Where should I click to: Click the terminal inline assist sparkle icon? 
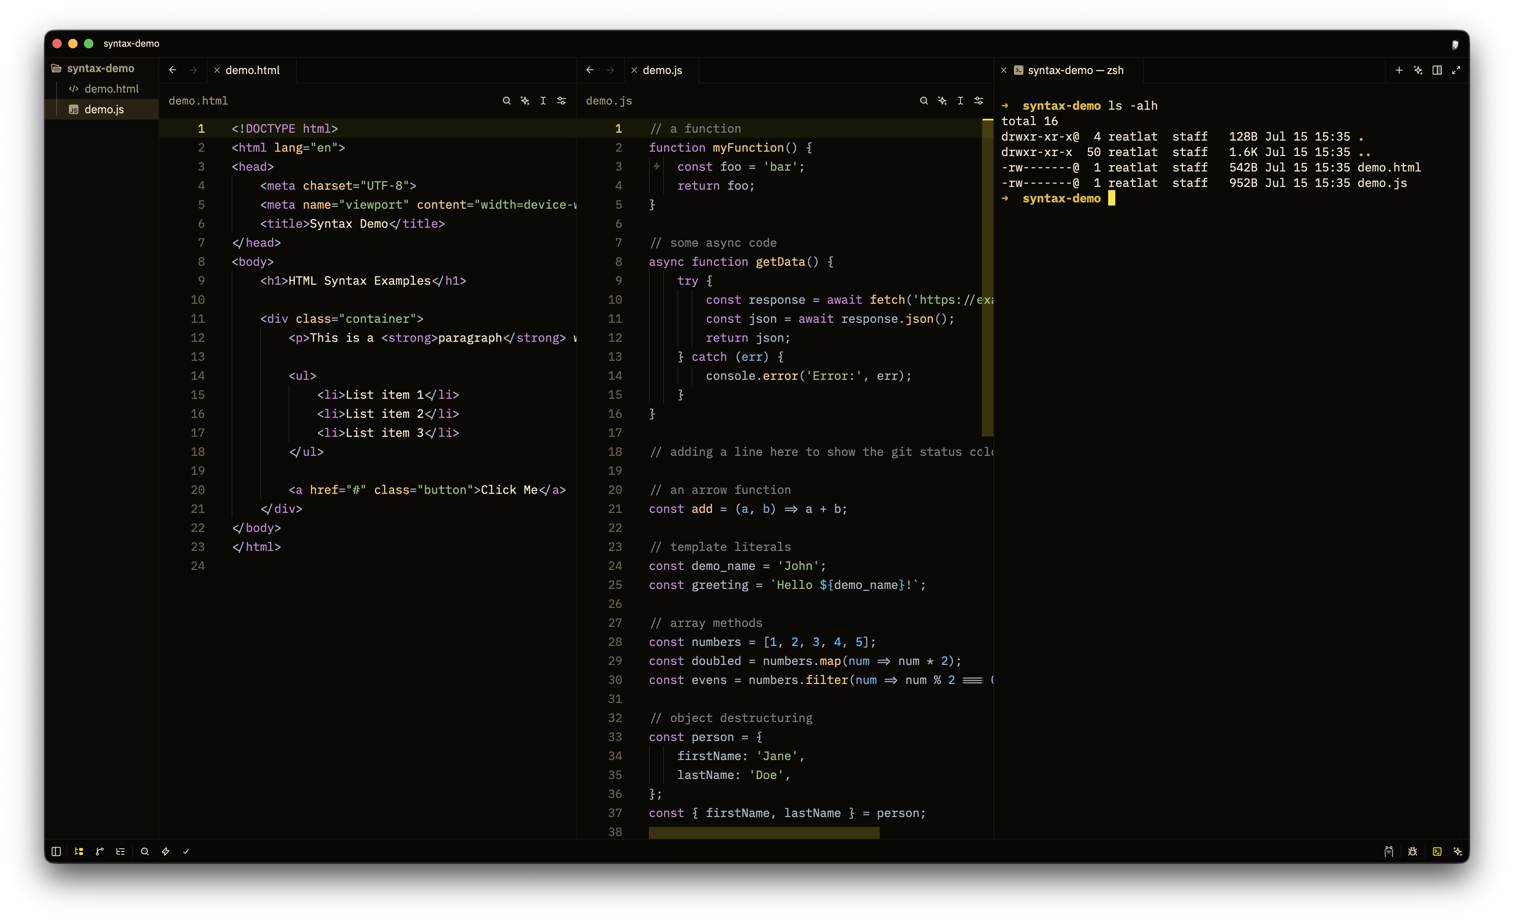coord(1418,70)
